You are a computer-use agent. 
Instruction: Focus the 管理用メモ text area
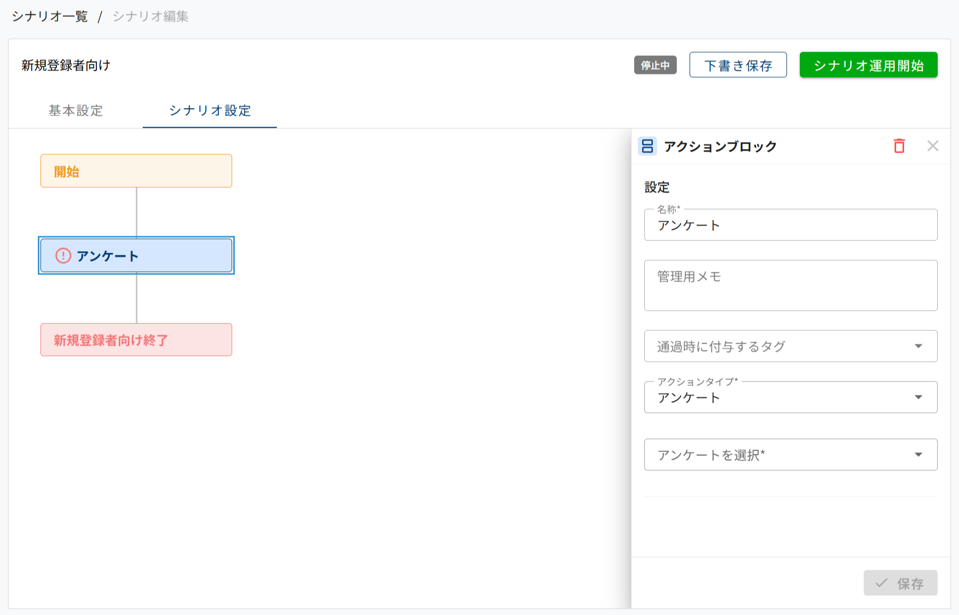[790, 286]
